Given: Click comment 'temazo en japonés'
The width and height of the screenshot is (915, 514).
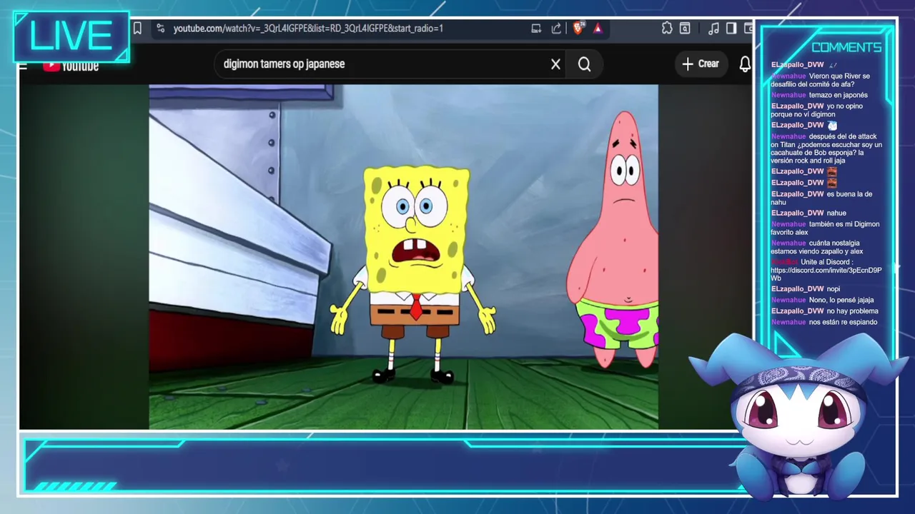Looking at the screenshot, I should click(838, 95).
